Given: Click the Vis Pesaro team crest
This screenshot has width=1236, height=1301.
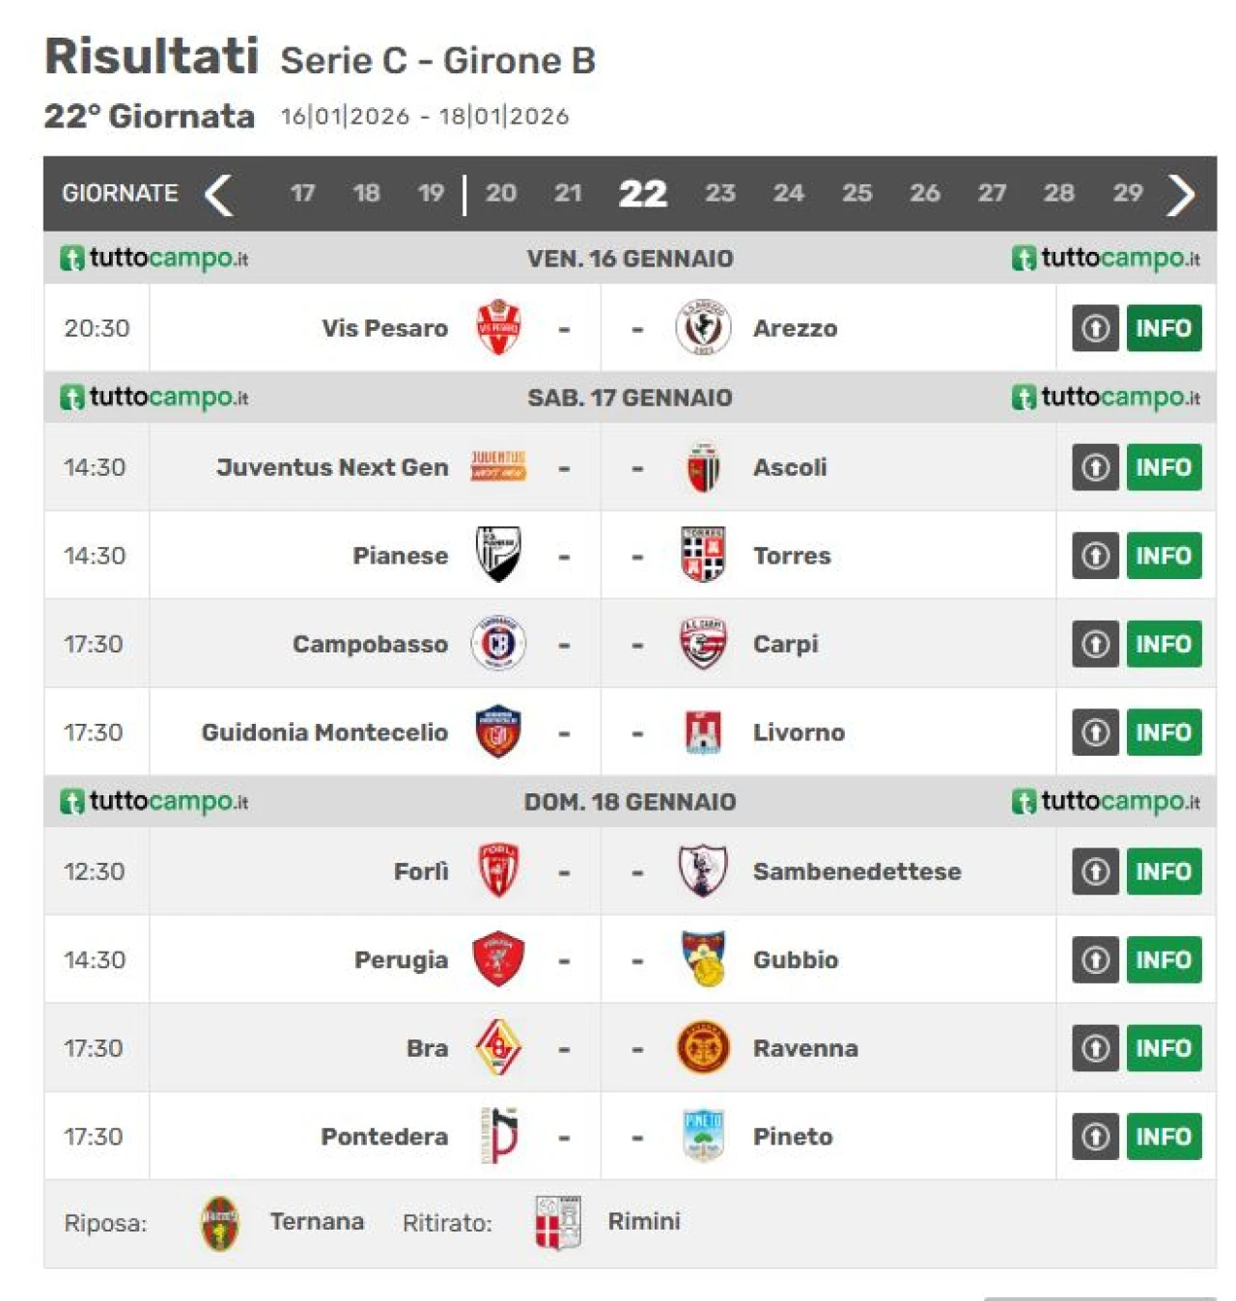Looking at the screenshot, I should 498,328.
